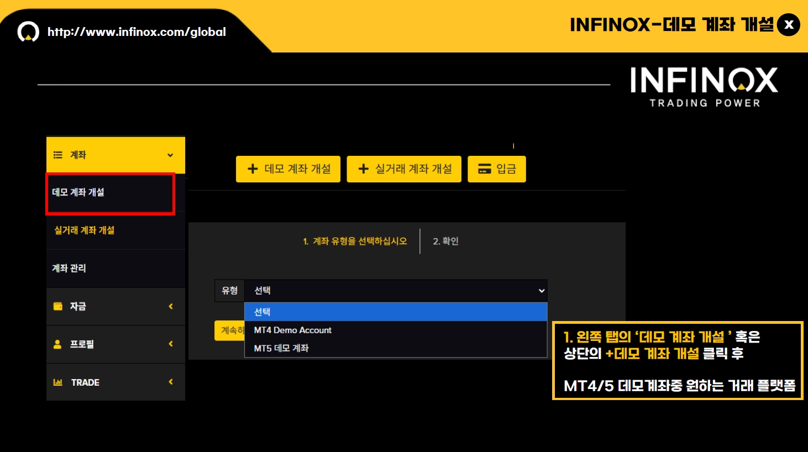Click the INFINOX-데모 계좌 개설 title
808x452 pixels.
pyautogui.click(x=671, y=25)
